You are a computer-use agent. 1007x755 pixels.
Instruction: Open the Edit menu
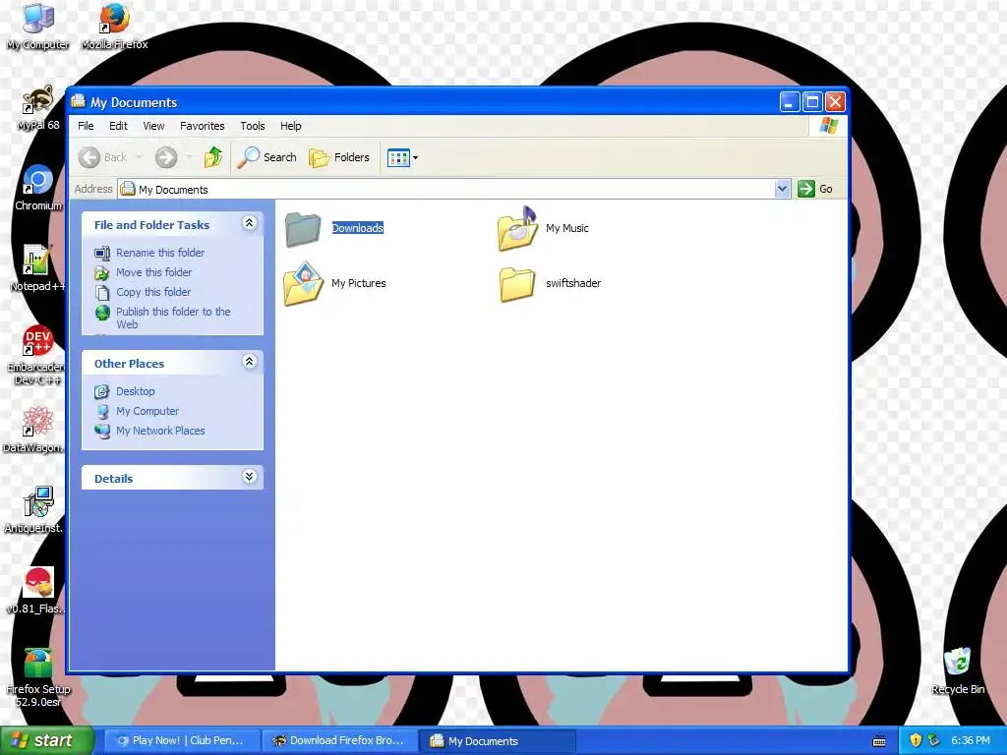[118, 126]
